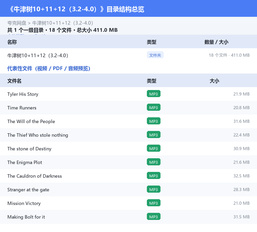Select the file 'Making Bolt for it'

click(x=26, y=217)
